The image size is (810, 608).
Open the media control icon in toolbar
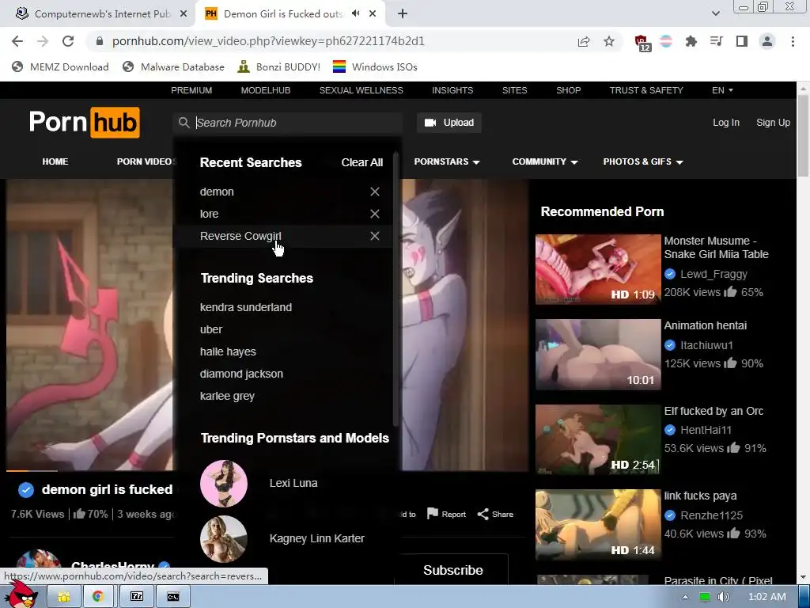717,41
